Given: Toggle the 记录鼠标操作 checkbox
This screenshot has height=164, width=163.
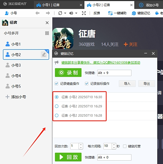Looking at the screenshot, I should 87,84.
